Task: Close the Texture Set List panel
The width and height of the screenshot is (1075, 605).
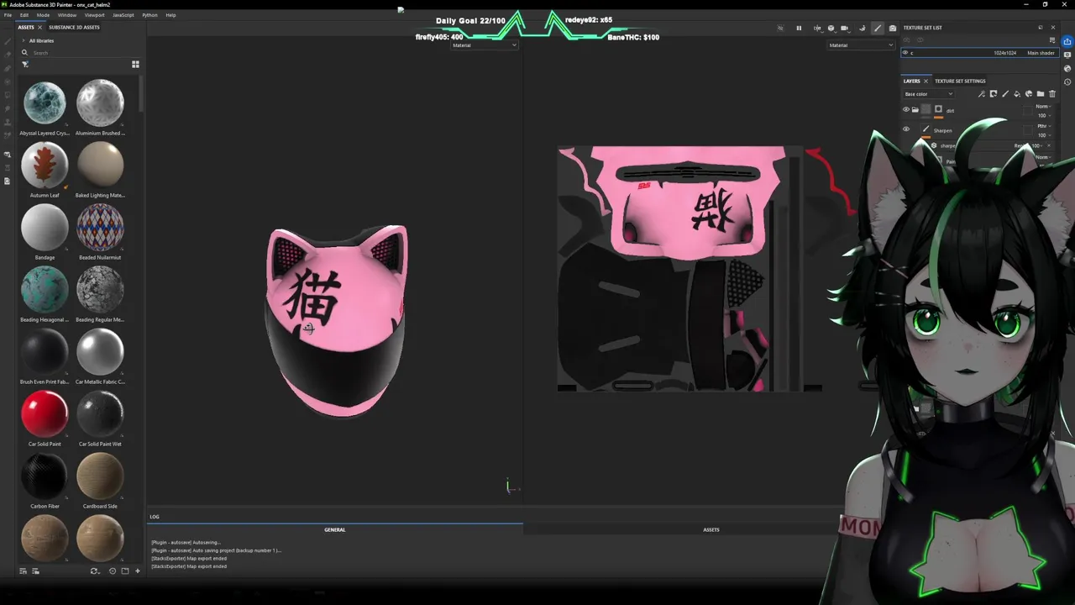Action: coord(1053,28)
